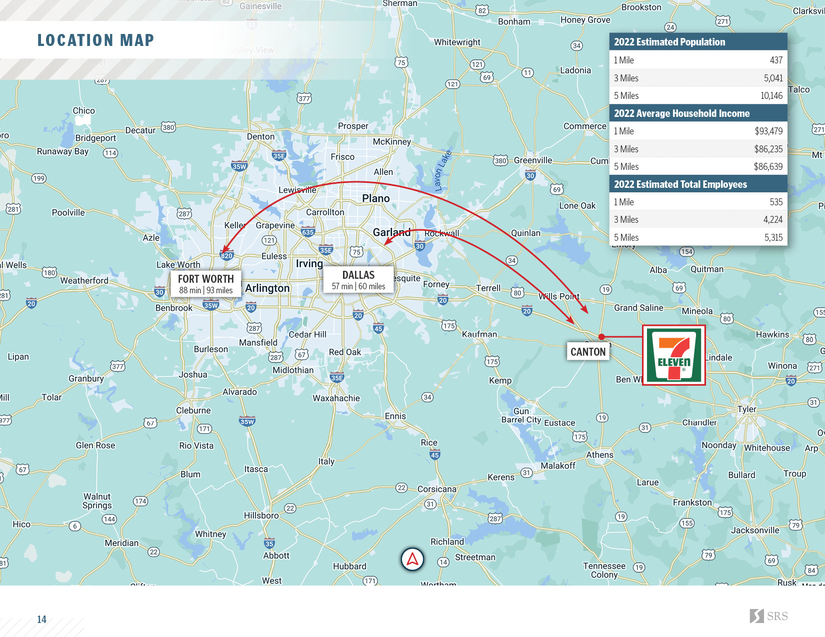Click the I-30 shield near Rockwall
This screenshot has height=637, width=825.
(419, 246)
